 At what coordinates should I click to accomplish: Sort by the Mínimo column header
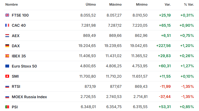[142, 5]
